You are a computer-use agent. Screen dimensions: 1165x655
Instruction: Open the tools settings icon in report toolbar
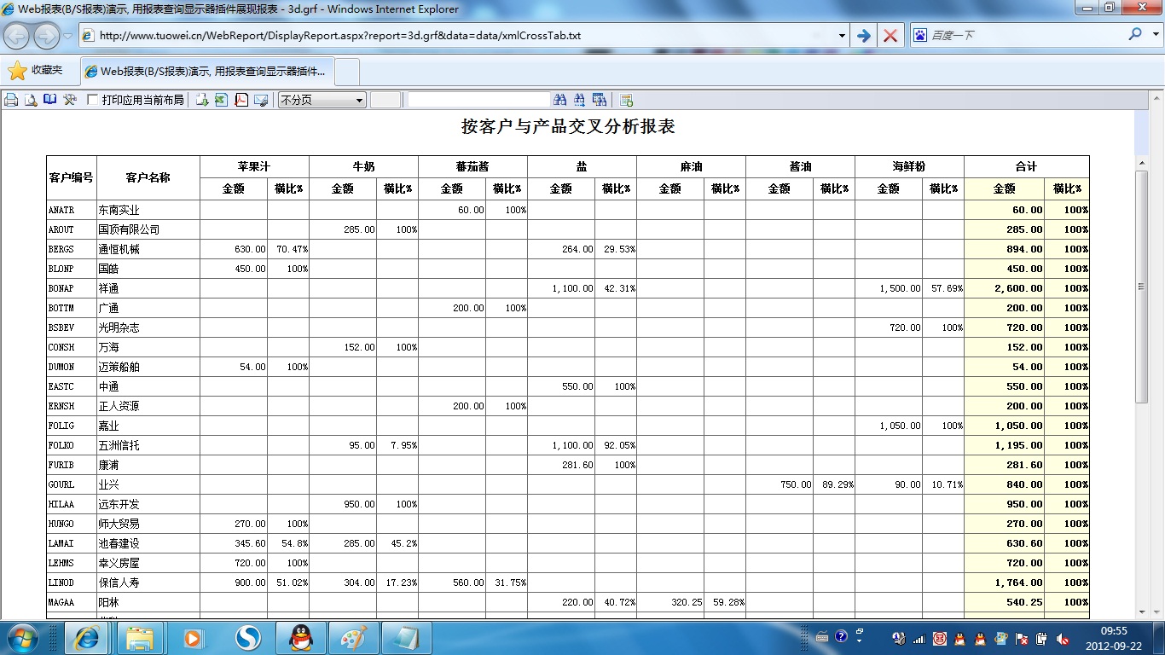(x=70, y=100)
